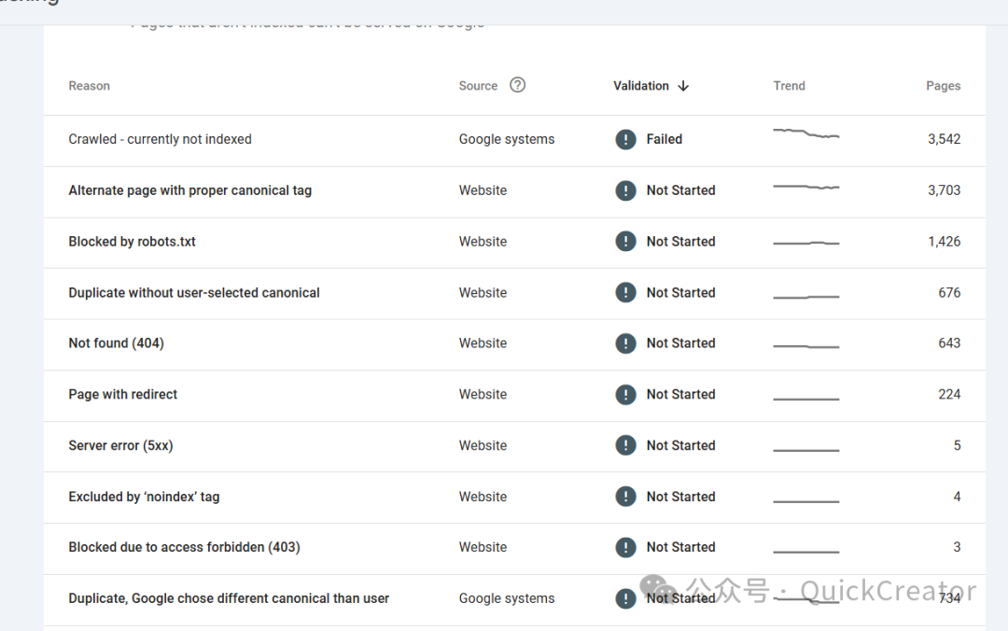Click status icon in Page with redirect row
The height and width of the screenshot is (631, 1008).
click(x=625, y=395)
